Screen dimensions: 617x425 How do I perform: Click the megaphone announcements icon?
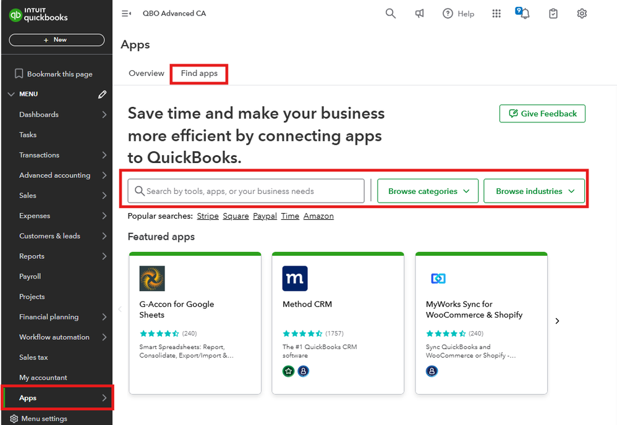point(419,13)
